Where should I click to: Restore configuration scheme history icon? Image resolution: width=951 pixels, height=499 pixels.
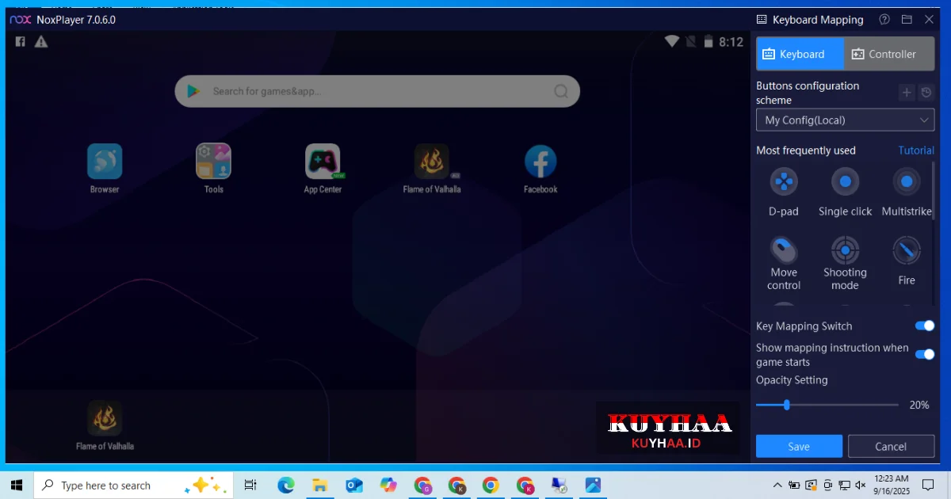926,93
